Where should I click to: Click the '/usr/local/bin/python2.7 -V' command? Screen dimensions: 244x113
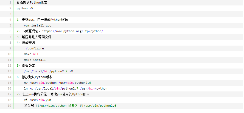click(48, 71)
